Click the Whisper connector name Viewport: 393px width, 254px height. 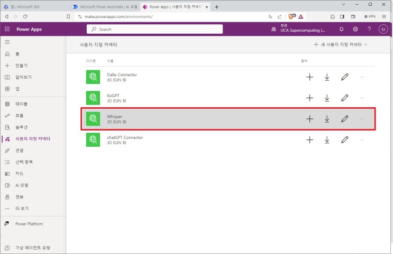(x=115, y=117)
